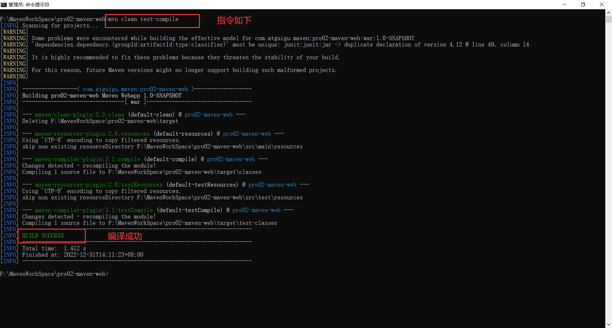The image size is (612, 328).
Task: Click 'Finished at: 2022-12-31T14:11:23+08:00' line
Action: pos(83,255)
